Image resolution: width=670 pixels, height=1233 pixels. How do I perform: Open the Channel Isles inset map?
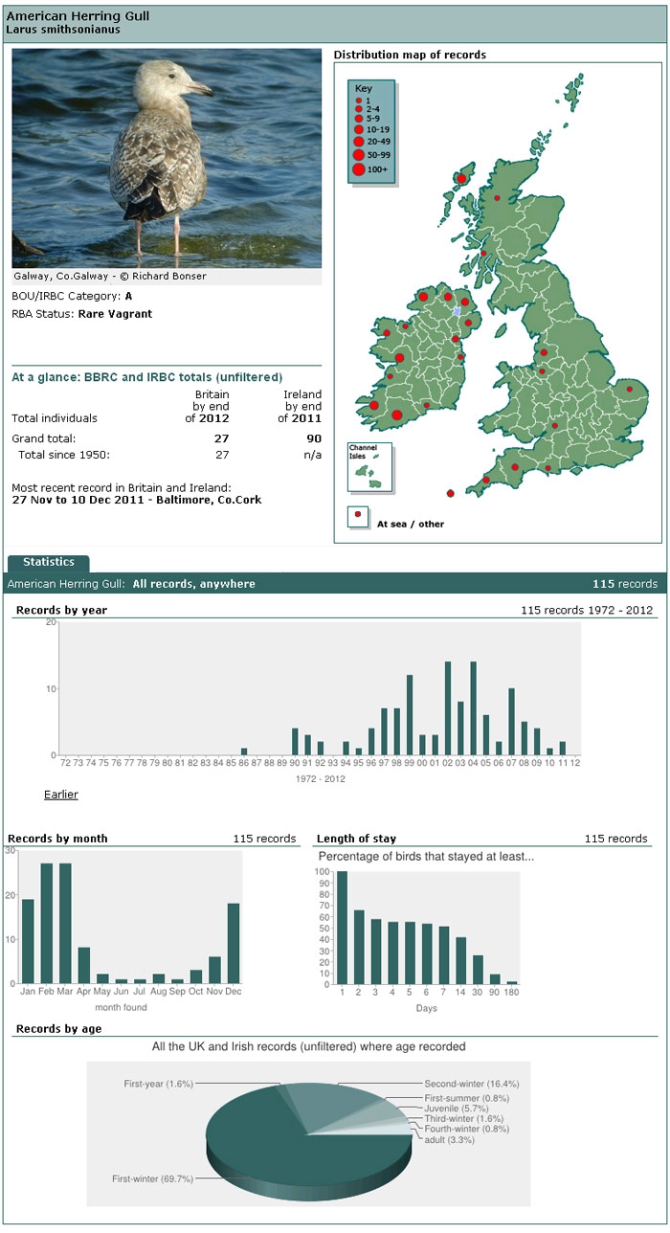tap(370, 466)
